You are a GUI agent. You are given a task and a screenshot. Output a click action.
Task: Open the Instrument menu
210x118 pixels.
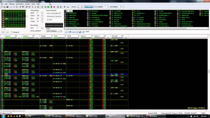[x=20, y=4]
